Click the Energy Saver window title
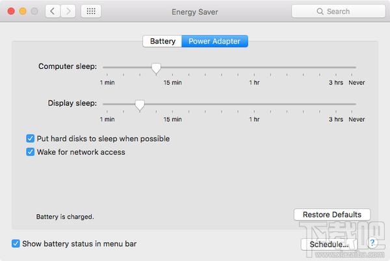The height and width of the screenshot is (261, 390). (x=195, y=12)
